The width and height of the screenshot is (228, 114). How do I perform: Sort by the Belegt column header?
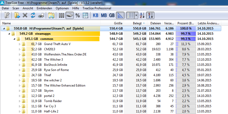(136, 23)
